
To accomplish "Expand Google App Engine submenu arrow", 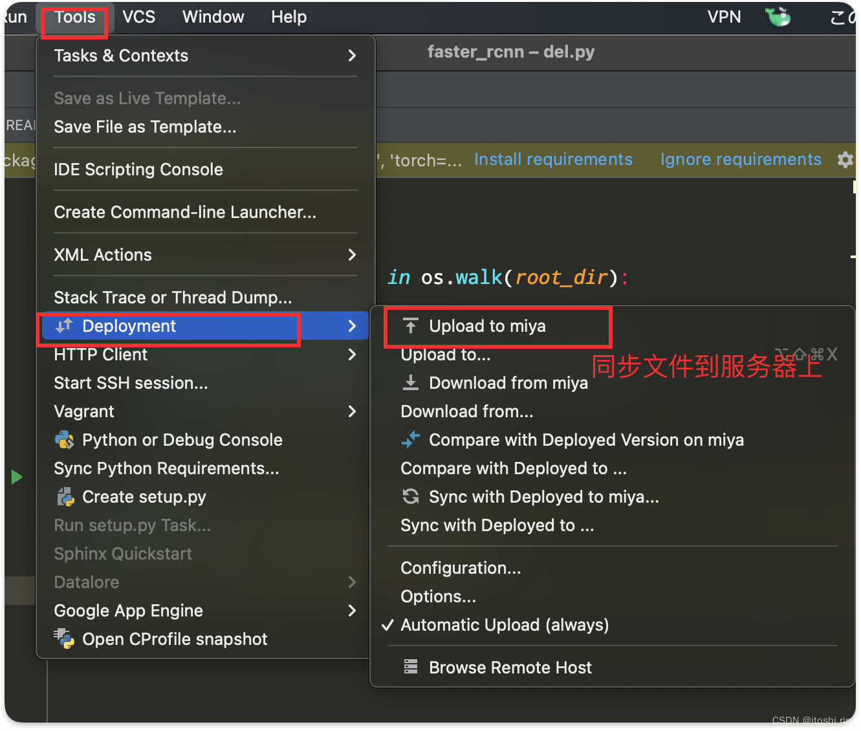I will [352, 611].
